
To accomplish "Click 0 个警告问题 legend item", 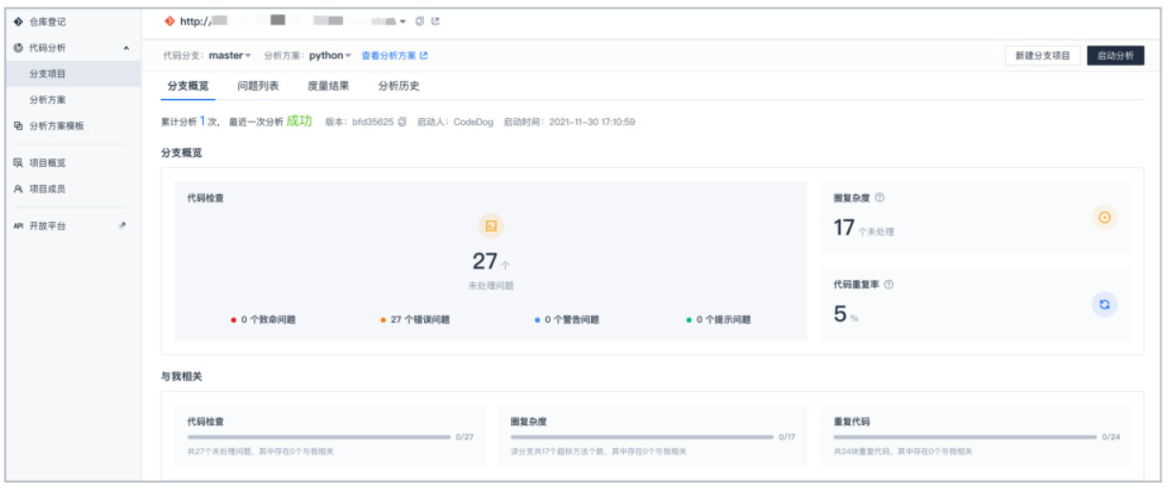I will point(567,320).
